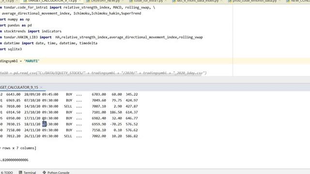Click the '.8200000000006' result line
The image size is (310, 174).
coord(14,160)
